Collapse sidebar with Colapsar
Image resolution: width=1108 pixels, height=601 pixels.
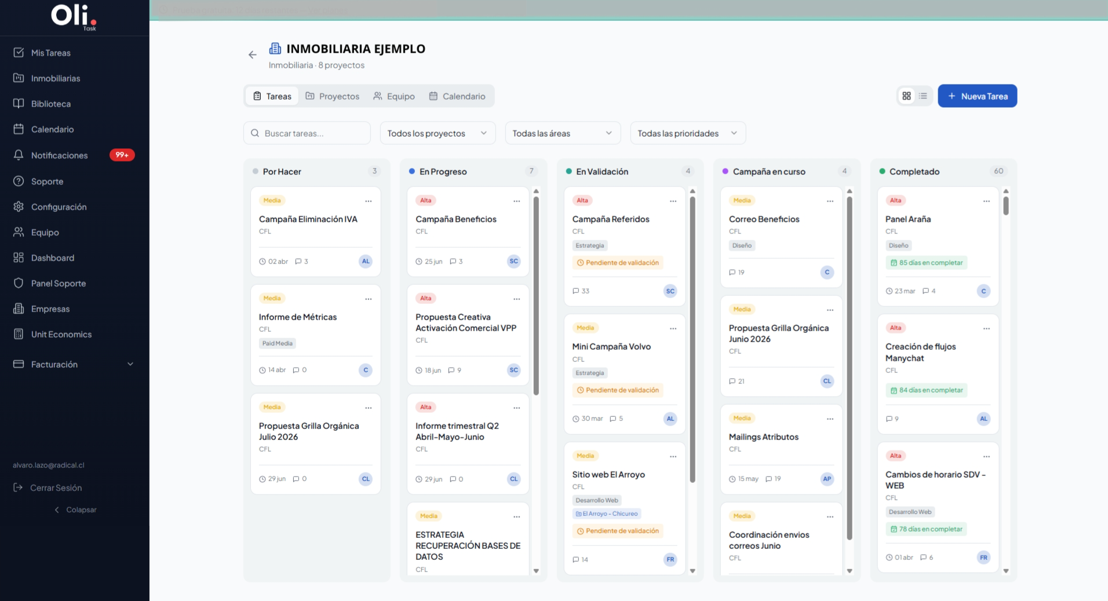click(x=75, y=510)
